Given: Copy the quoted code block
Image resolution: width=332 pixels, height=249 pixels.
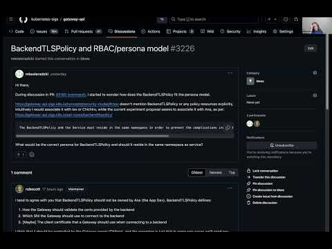Looking at the screenshot, I should (228, 127).
